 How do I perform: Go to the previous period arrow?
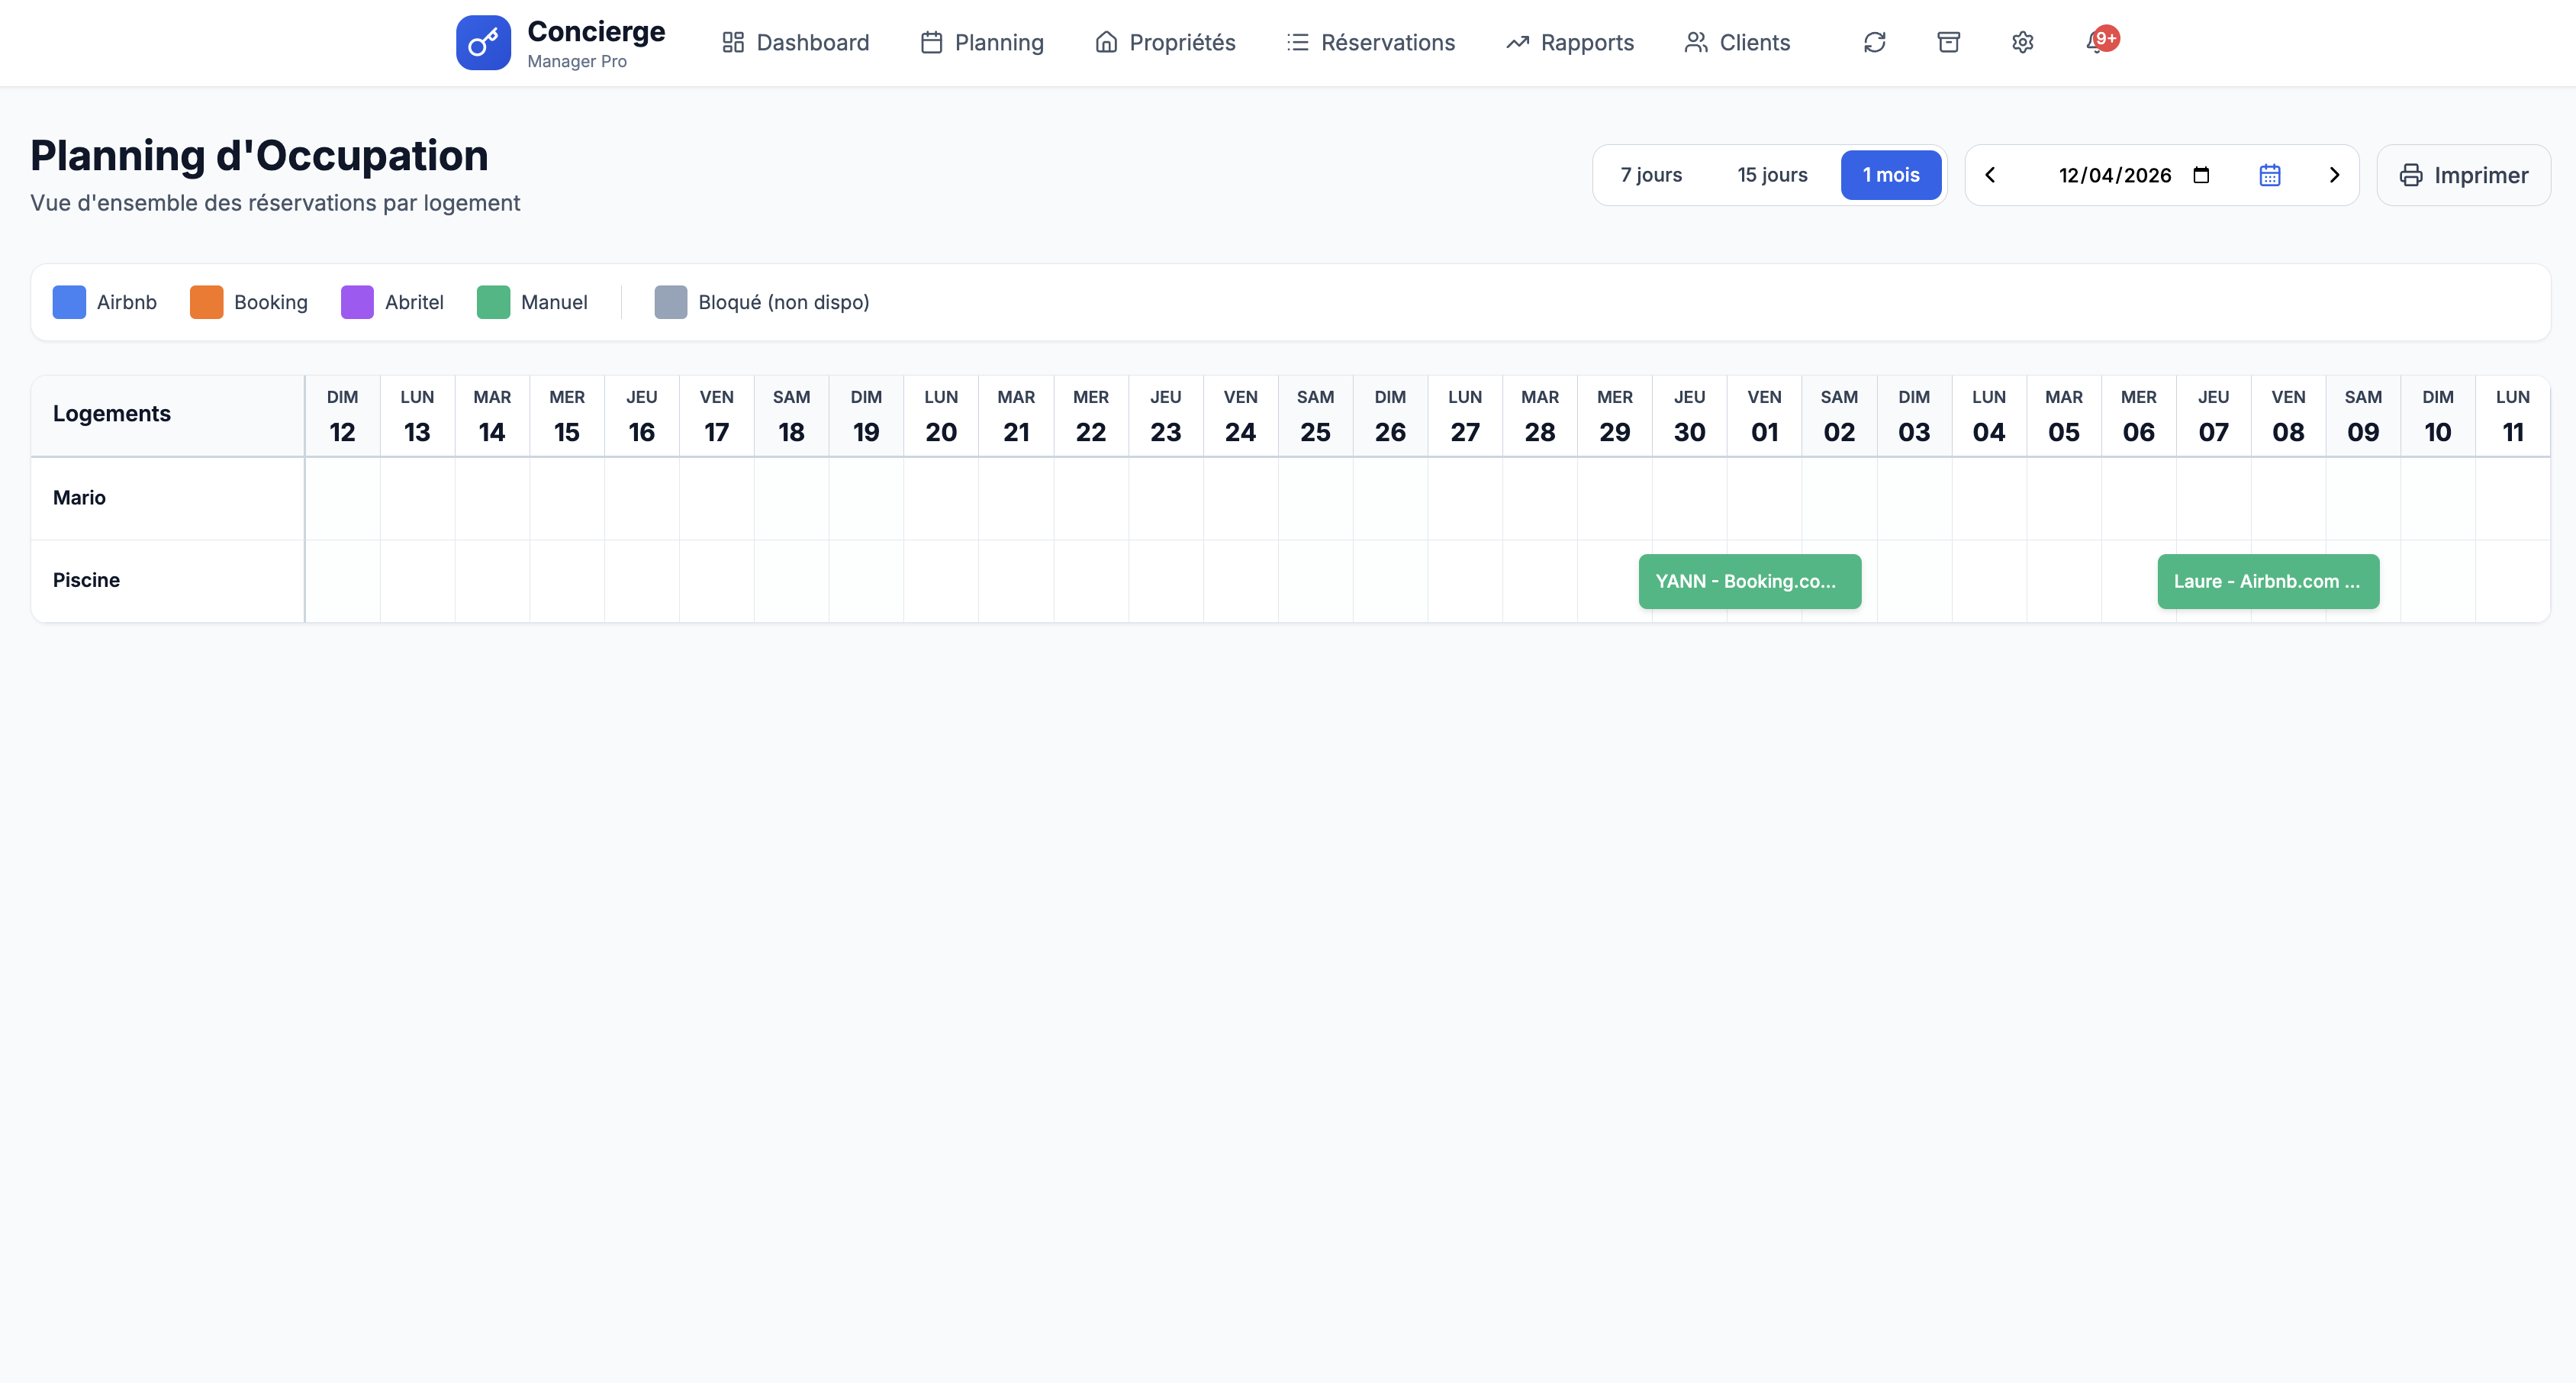pos(1990,175)
